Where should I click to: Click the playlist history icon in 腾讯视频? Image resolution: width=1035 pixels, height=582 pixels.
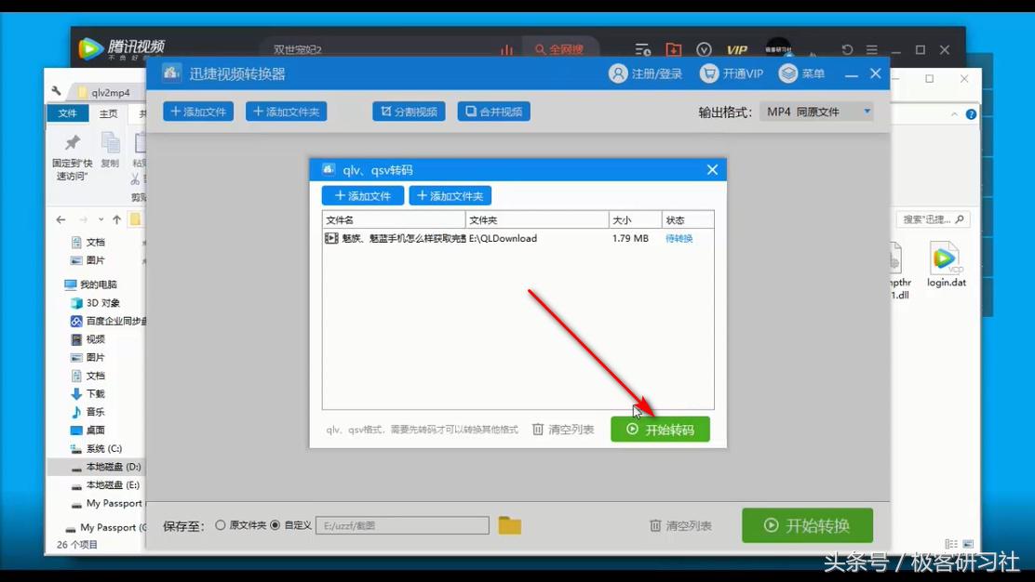642,49
